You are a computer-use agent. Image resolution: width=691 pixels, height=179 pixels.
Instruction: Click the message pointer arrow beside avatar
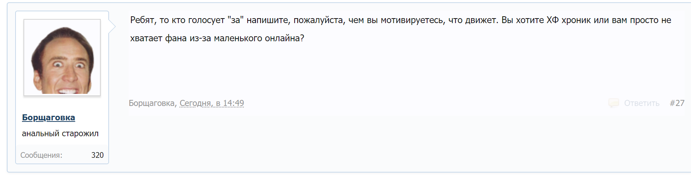pyautogui.click(x=112, y=26)
